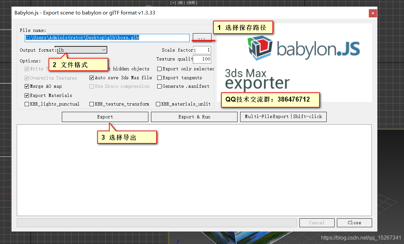Click the File name path field

point(107,38)
